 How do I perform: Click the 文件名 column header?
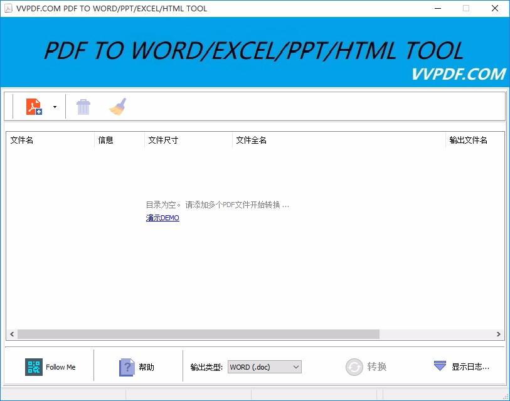click(x=50, y=140)
